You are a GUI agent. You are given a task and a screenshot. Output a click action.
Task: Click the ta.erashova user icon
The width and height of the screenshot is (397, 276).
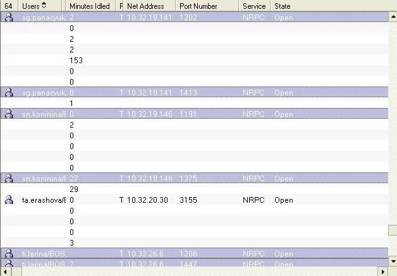point(9,200)
